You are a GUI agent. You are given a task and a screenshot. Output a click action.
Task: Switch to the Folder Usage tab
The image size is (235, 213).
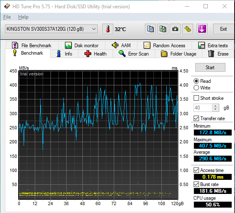point(178,54)
